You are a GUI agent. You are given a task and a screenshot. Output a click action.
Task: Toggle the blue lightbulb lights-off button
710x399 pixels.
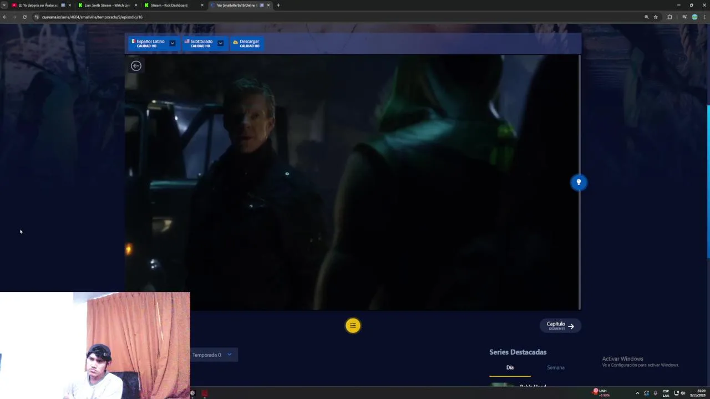click(579, 182)
